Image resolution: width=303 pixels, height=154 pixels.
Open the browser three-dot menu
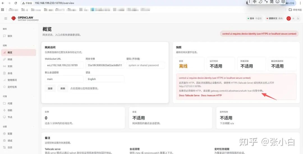[300, 3]
